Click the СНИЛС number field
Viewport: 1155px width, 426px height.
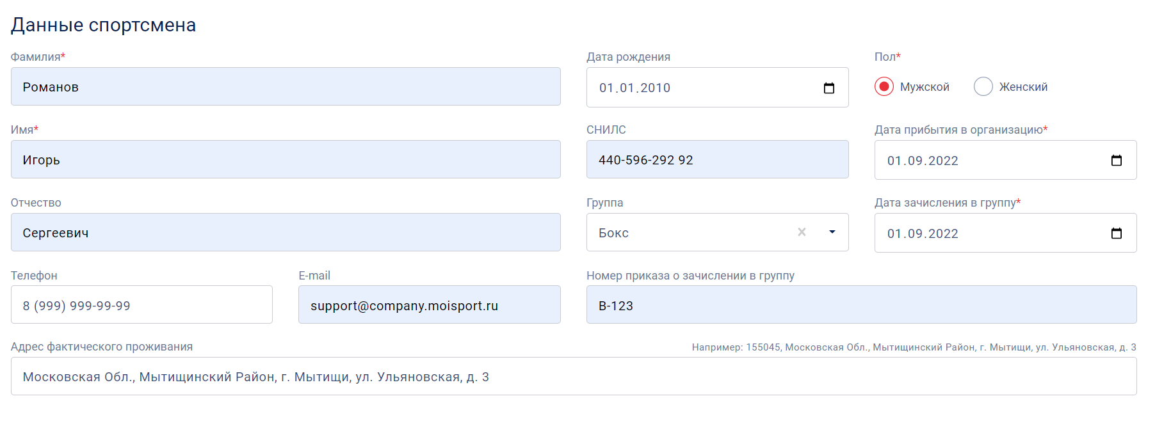(x=718, y=159)
